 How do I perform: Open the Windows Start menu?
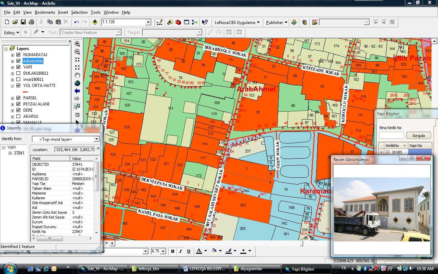(x=10, y=268)
